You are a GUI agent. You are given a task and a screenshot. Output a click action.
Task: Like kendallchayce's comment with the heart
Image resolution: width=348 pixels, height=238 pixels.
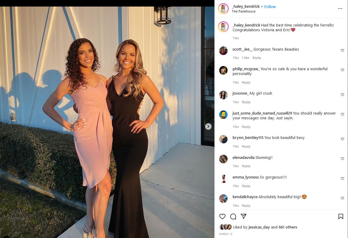(342, 198)
